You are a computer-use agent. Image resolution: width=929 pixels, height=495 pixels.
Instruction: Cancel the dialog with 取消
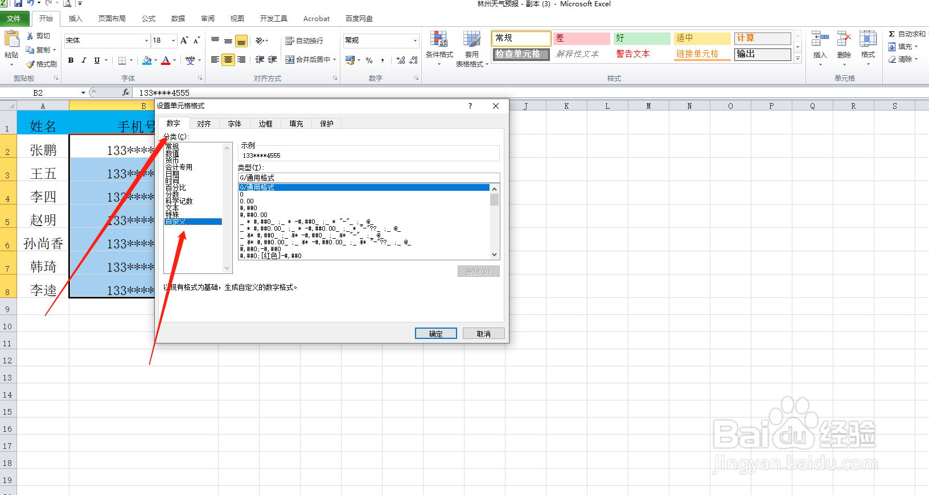pos(483,334)
